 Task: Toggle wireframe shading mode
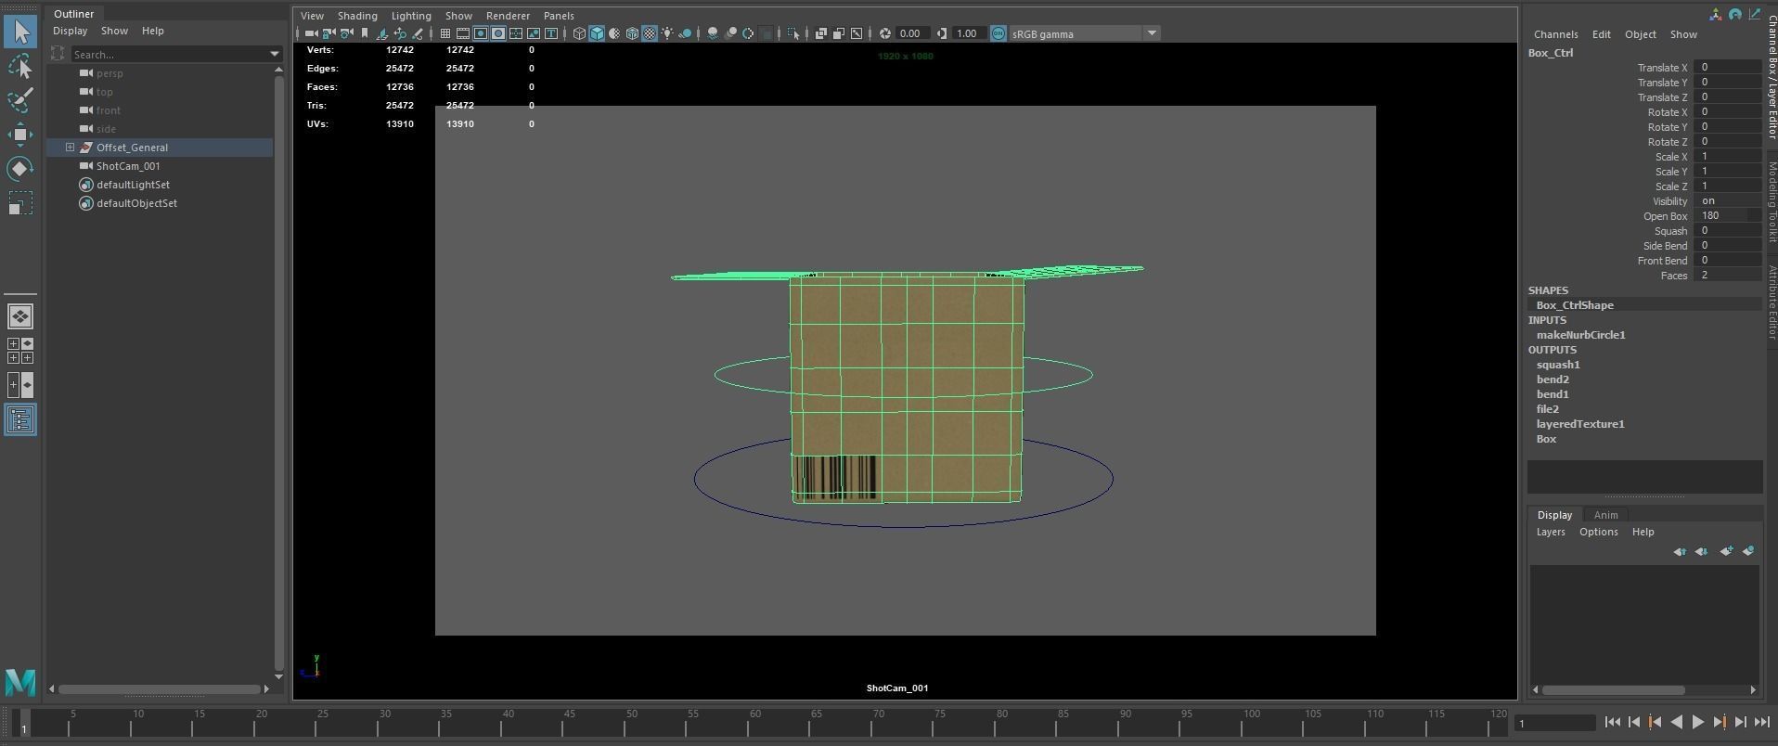point(579,33)
